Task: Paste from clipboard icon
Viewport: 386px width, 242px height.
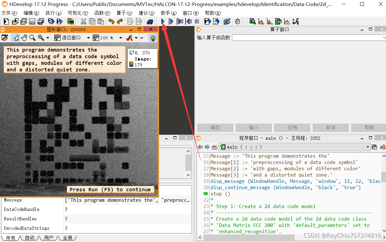Action: tap(101, 21)
